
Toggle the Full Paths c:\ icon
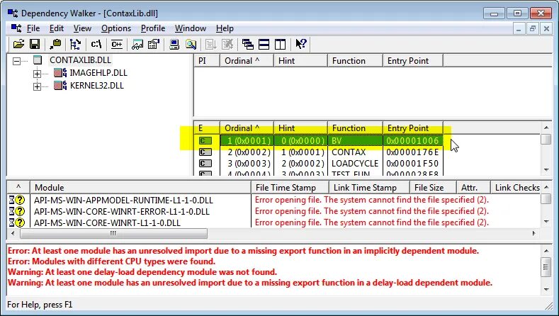pyautogui.click(x=96, y=44)
